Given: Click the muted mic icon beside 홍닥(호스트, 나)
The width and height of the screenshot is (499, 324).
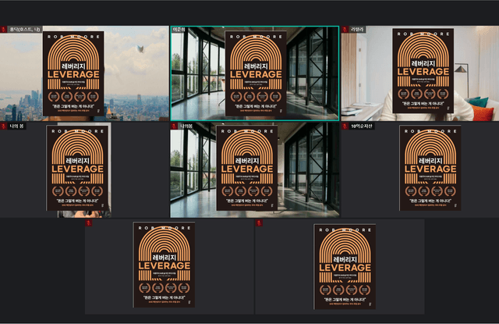Looking at the screenshot, I should pos(3,30).
